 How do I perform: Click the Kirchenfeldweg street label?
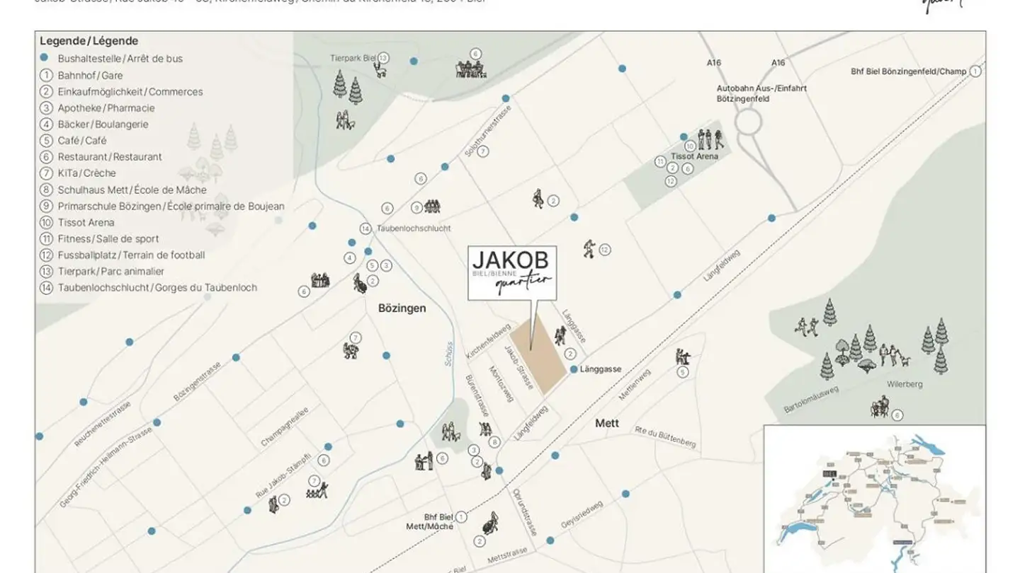coord(488,340)
